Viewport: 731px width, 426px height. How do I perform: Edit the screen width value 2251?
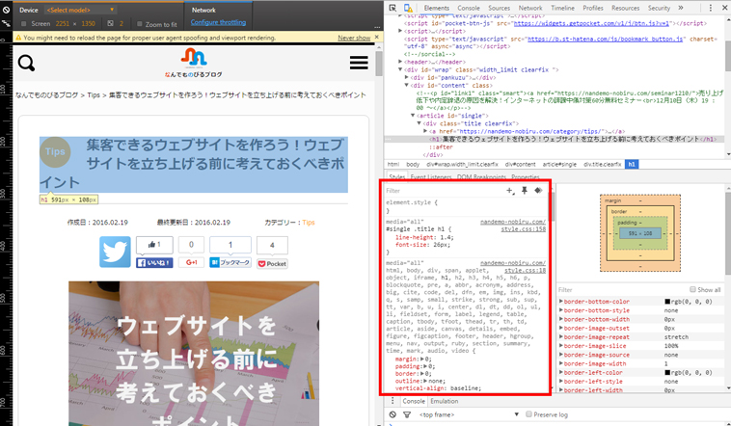click(x=62, y=24)
